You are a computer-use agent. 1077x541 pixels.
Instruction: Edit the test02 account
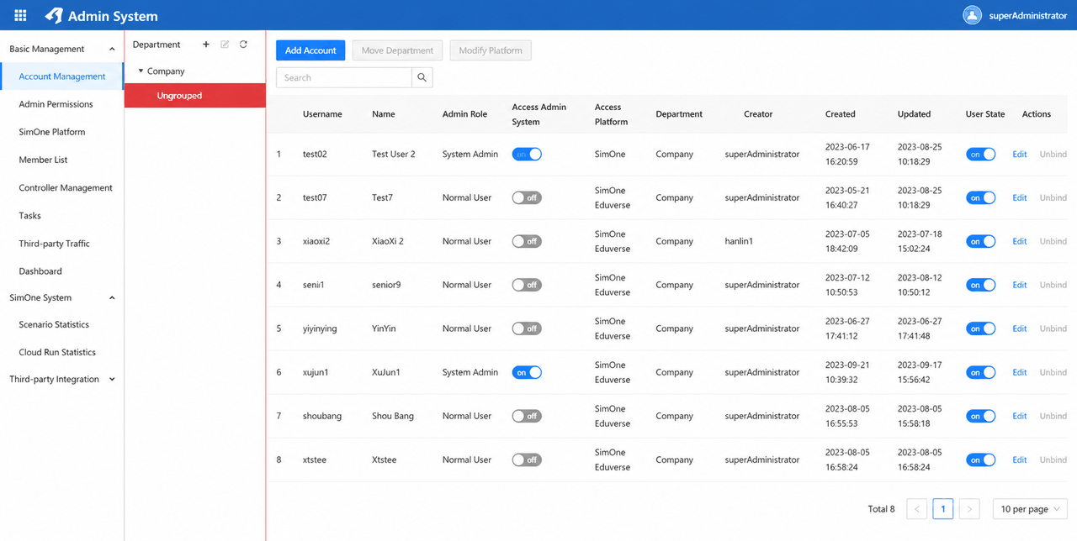pos(1020,154)
